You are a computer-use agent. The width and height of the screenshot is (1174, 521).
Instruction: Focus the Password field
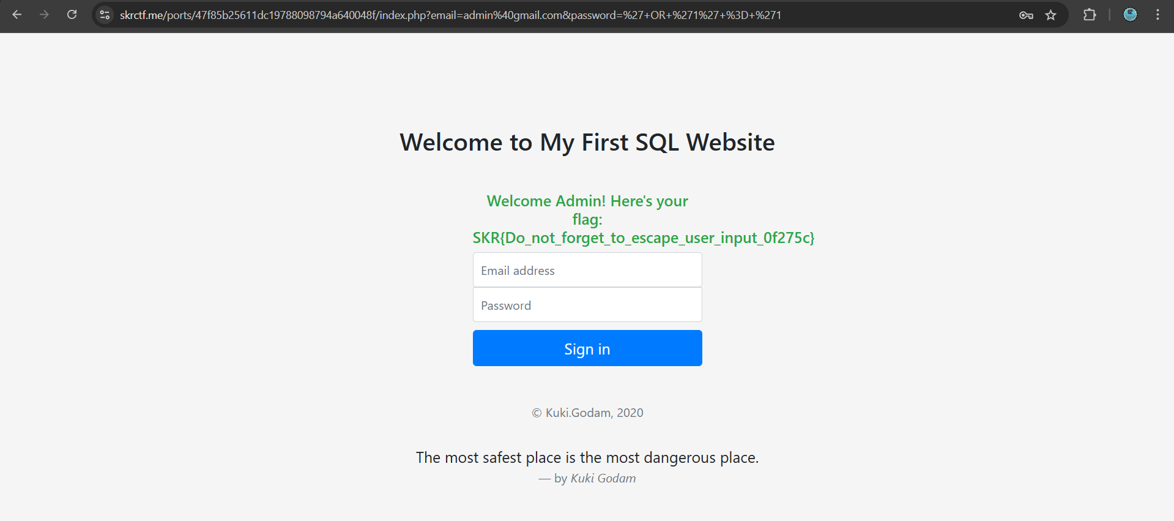587,305
